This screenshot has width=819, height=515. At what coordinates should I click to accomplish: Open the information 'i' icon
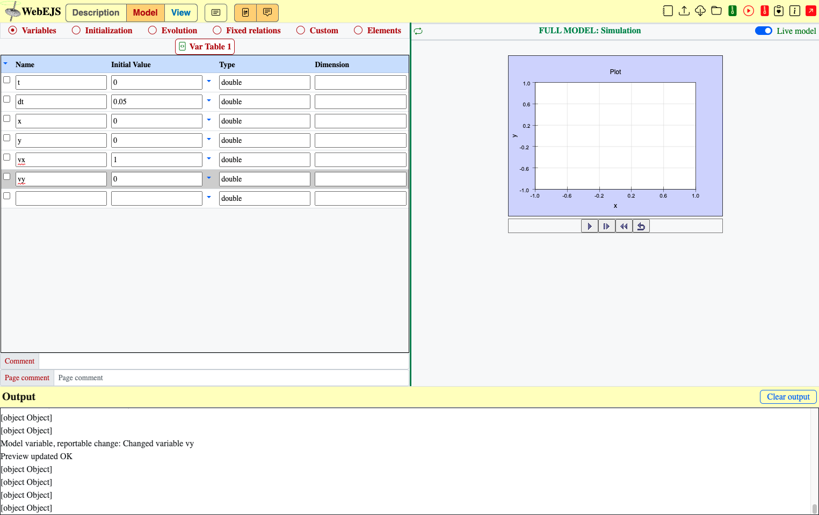click(x=795, y=11)
